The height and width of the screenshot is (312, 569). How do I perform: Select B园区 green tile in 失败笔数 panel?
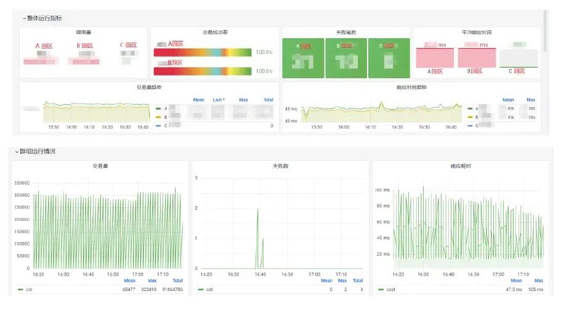(x=346, y=58)
